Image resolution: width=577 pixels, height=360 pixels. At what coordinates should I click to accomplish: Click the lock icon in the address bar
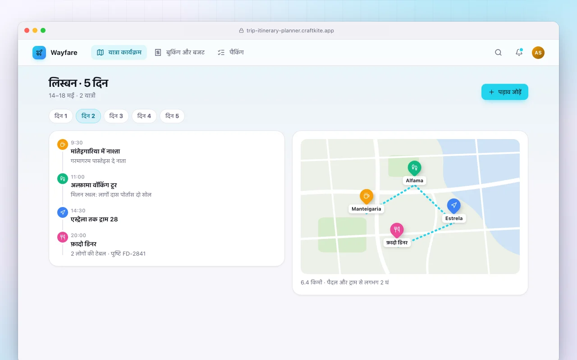tap(241, 31)
